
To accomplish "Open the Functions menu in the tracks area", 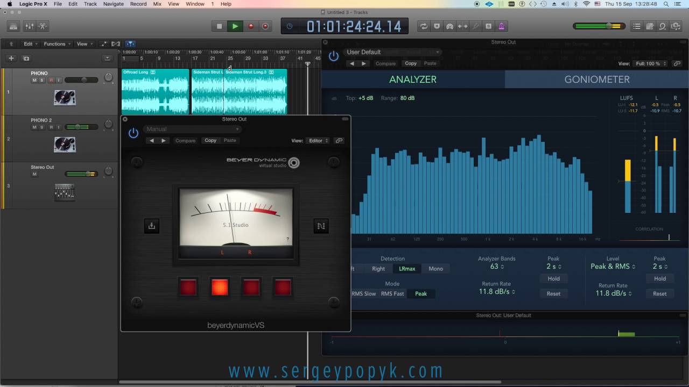I will point(57,44).
